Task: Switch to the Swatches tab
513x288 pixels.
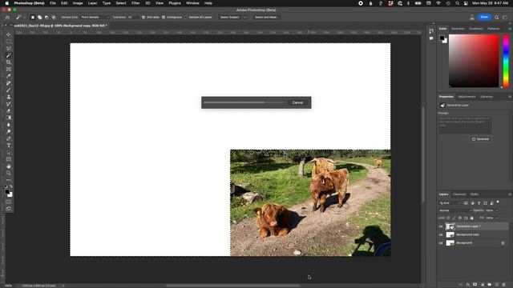Action: coord(458,29)
